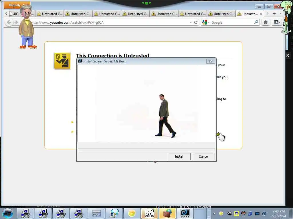Click Cancel in the screen saver dialog
This screenshot has width=293, height=219.
pos(204,157)
